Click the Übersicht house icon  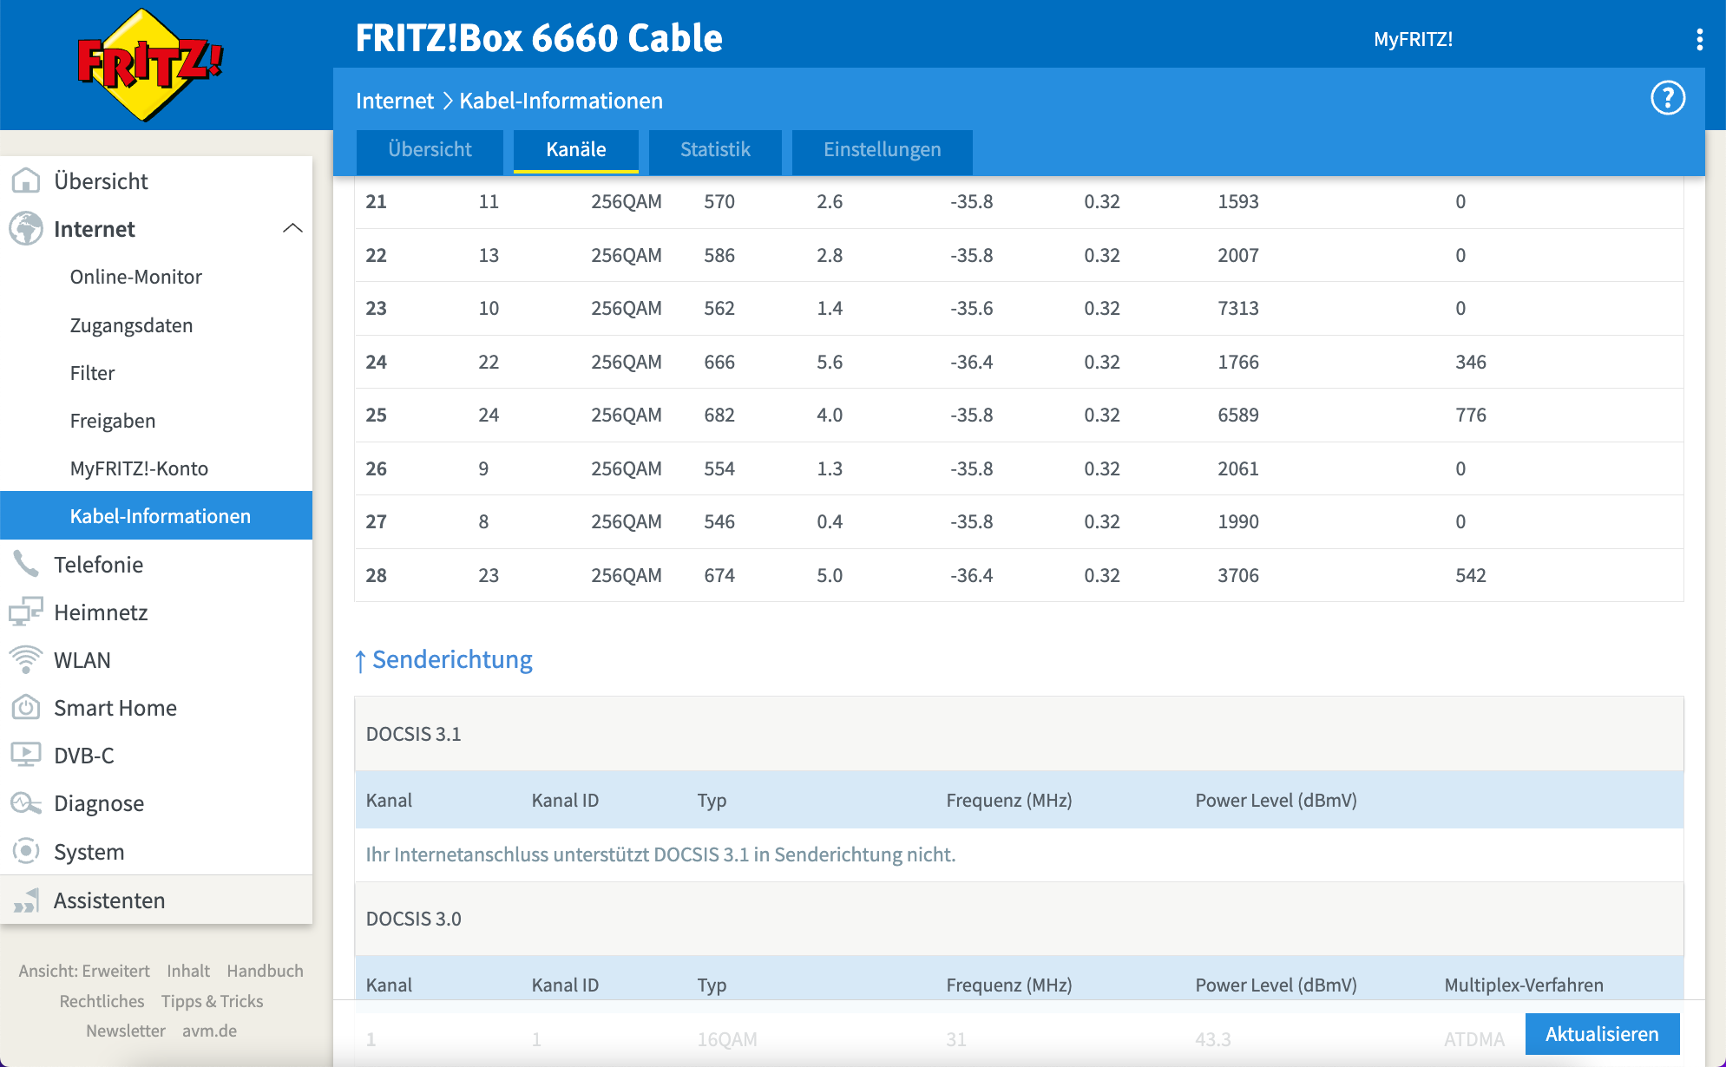pyautogui.click(x=26, y=180)
